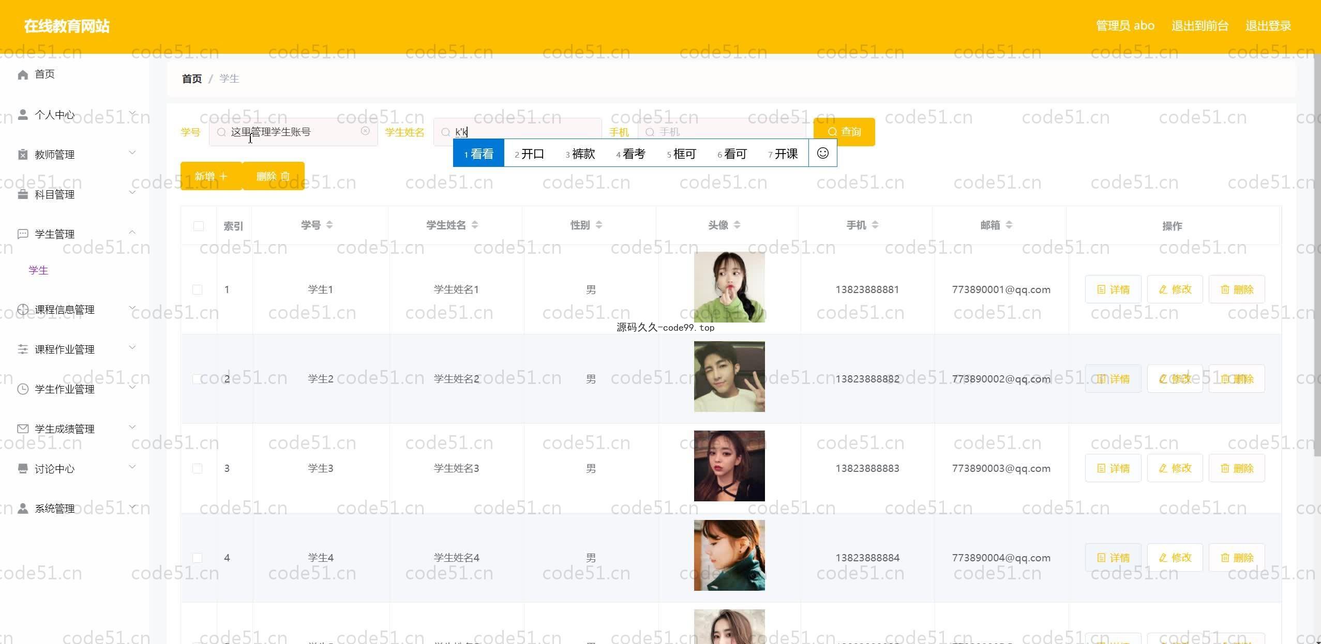Expand the 教师管理 chevron
The width and height of the screenshot is (1321, 644).
pos(132,152)
